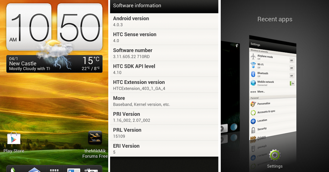This screenshot has width=329, height=172.
Task: Tap the Personalize paint palette icon
Action: click(x=253, y=104)
